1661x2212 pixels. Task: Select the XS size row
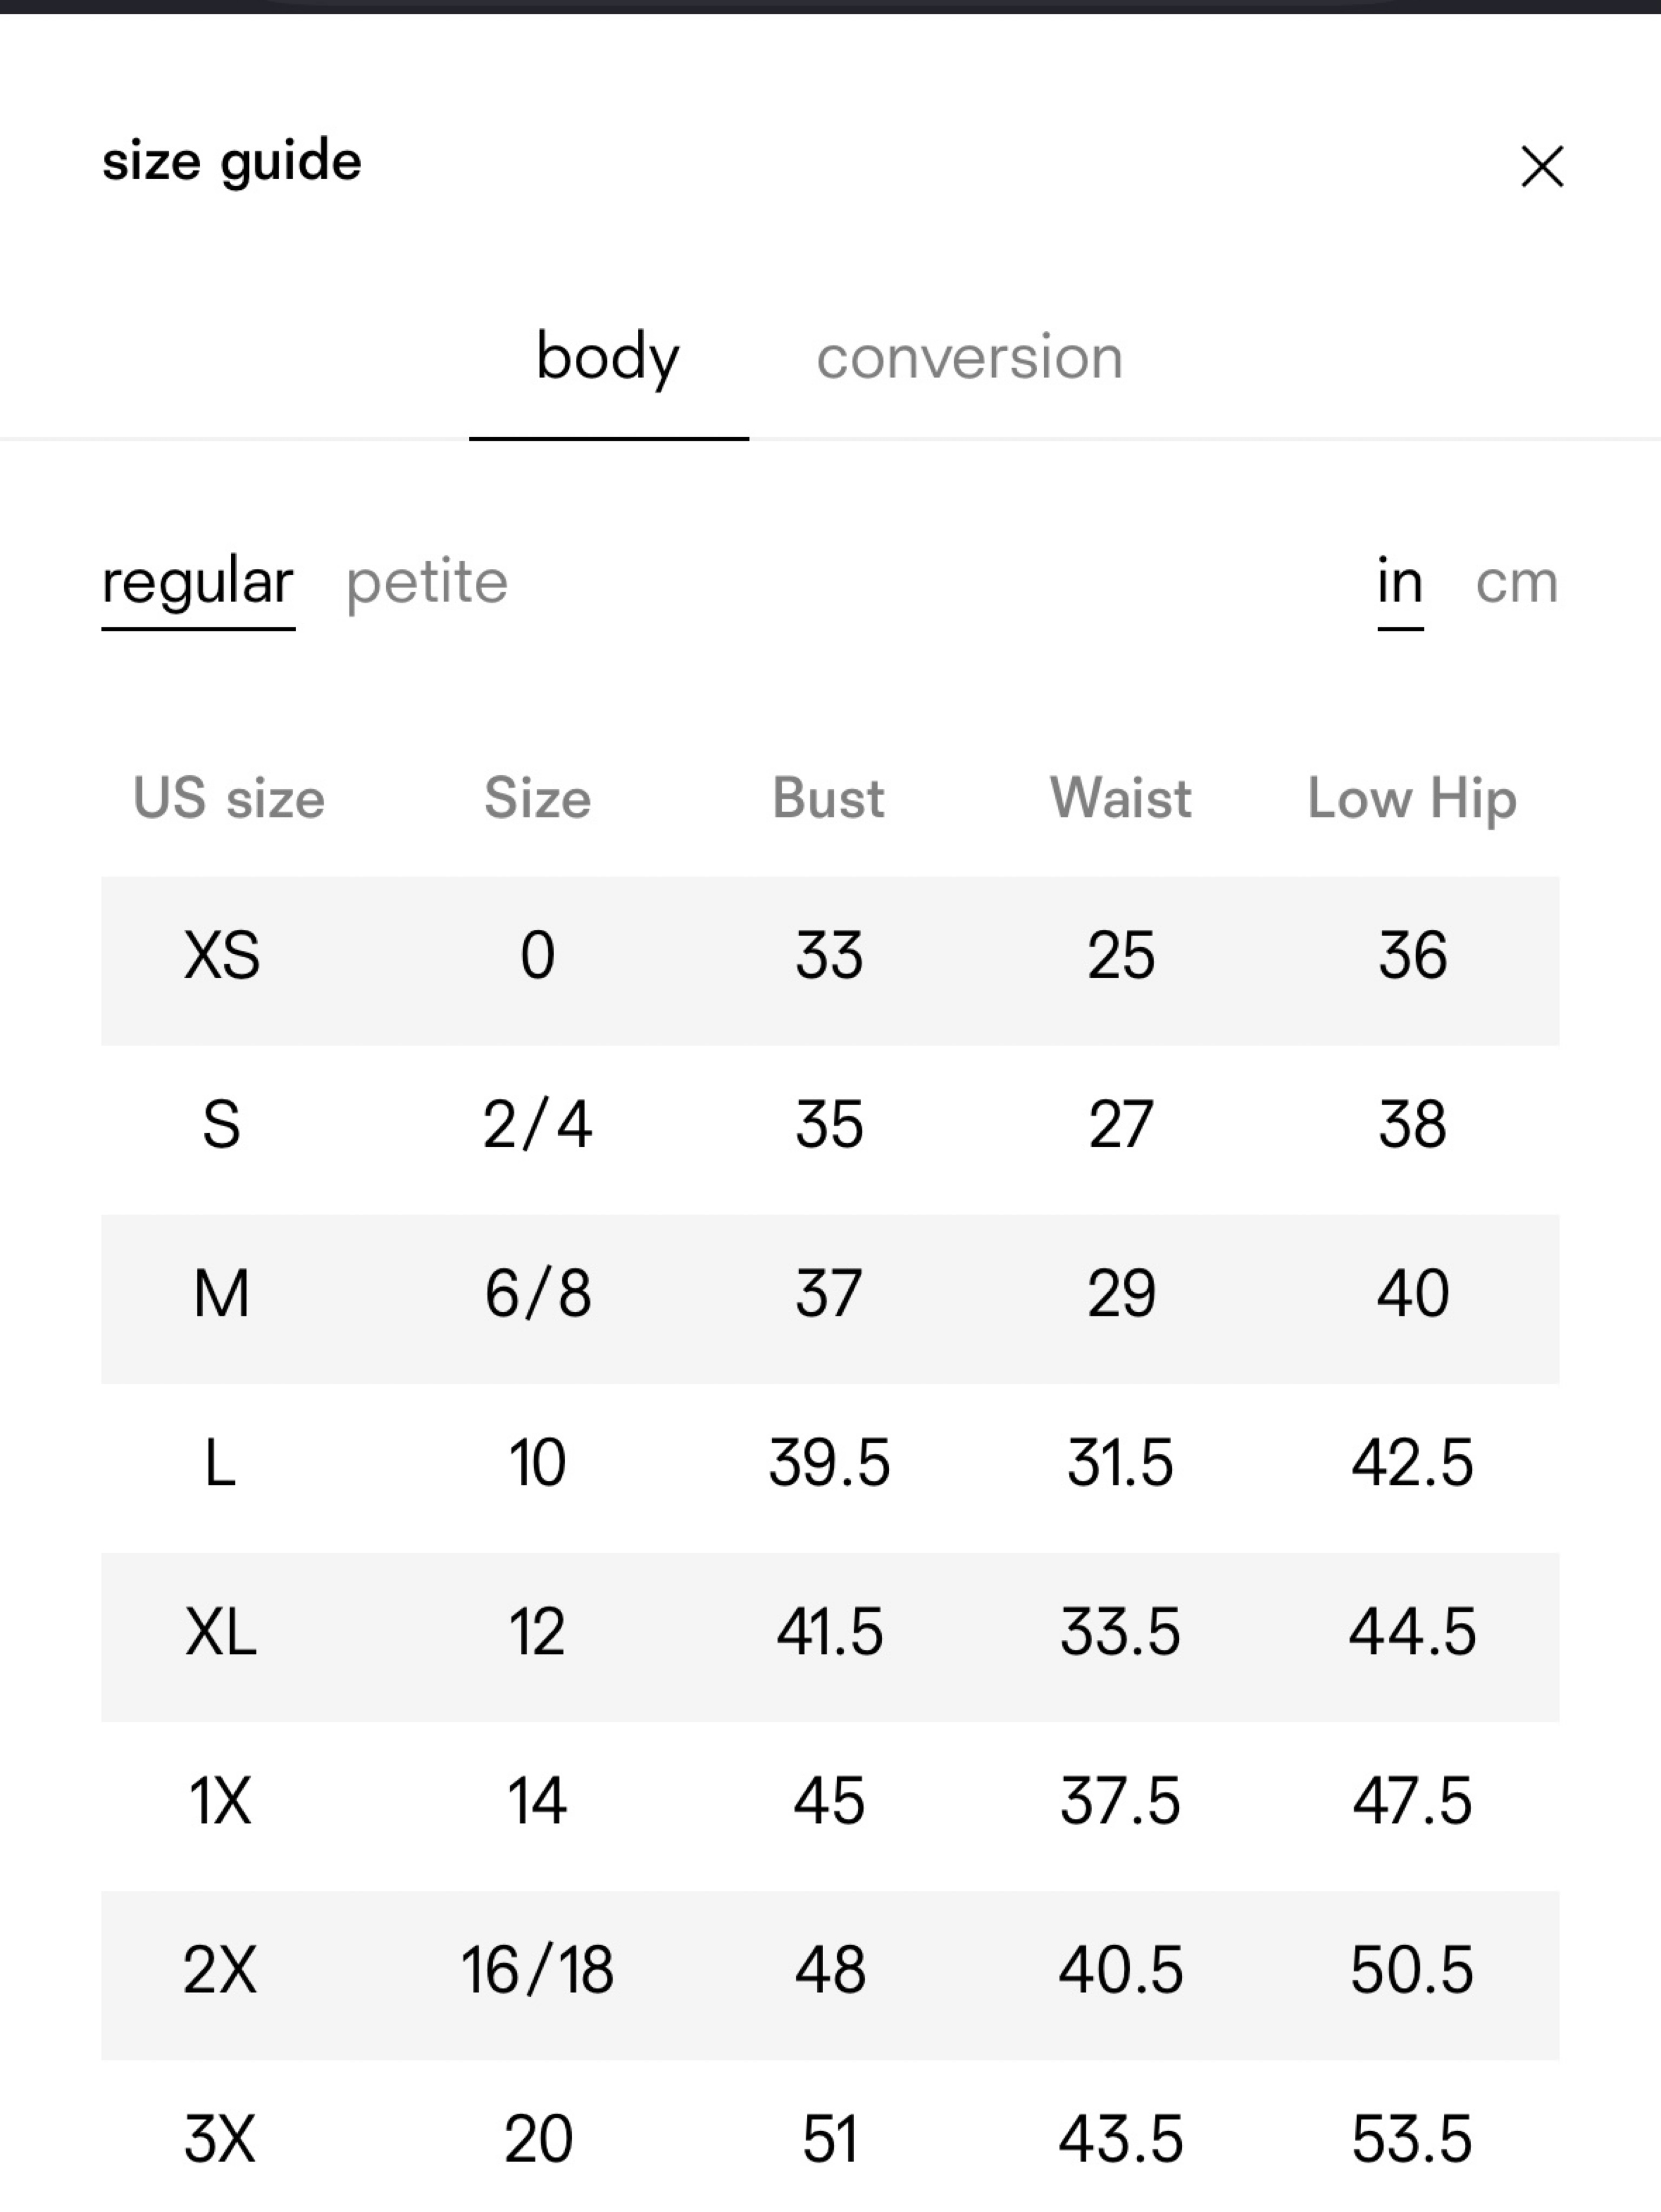coord(830,961)
